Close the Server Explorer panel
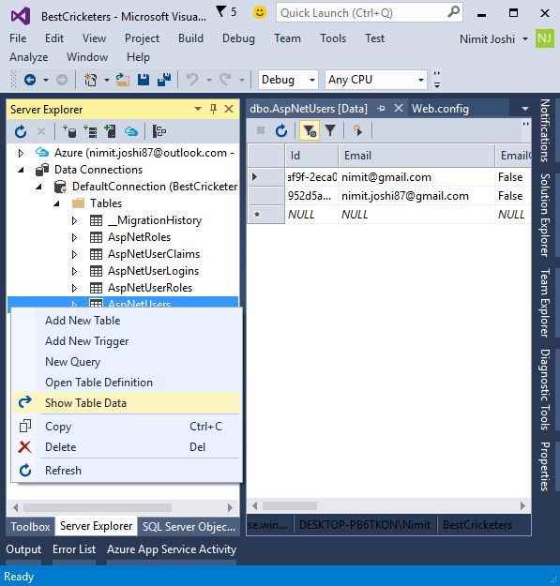 229,109
